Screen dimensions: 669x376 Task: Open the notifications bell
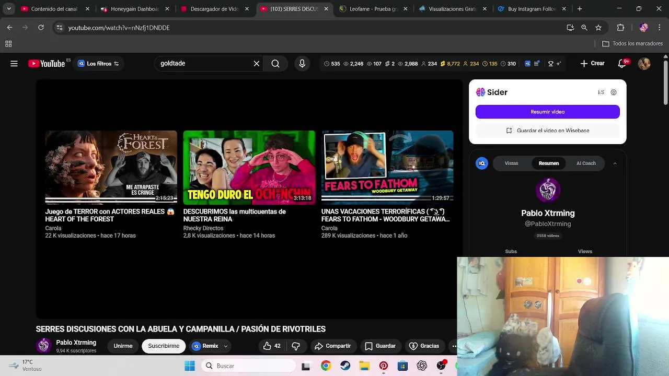pos(622,64)
